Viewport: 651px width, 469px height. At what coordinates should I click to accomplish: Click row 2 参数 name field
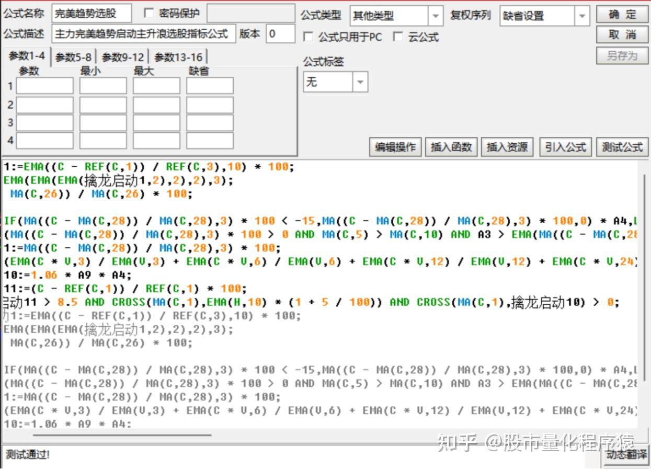(44, 105)
